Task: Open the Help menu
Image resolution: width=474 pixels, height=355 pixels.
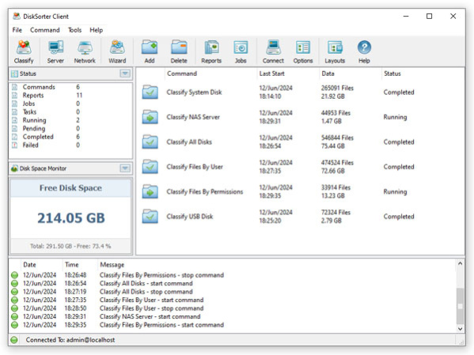Action: 96,30
